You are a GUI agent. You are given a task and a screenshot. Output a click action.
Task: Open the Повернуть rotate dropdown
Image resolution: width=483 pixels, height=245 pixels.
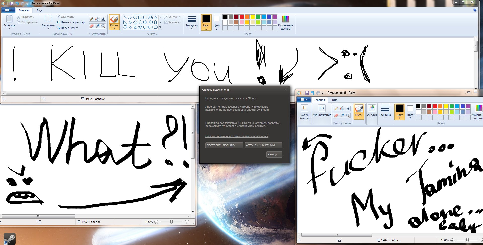[67, 28]
